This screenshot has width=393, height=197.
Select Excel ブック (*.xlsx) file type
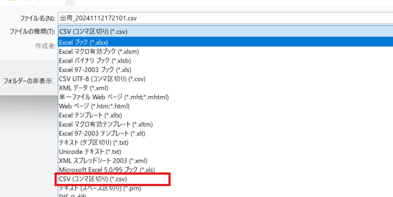pyautogui.click(x=225, y=42)
